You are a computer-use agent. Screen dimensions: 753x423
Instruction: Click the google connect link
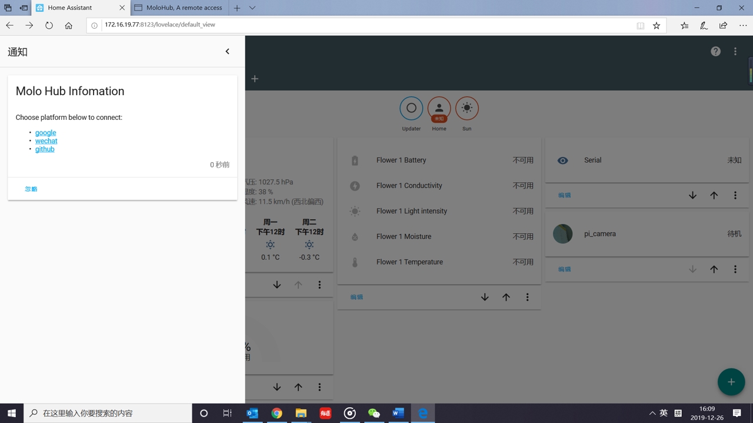click(45, 132)
